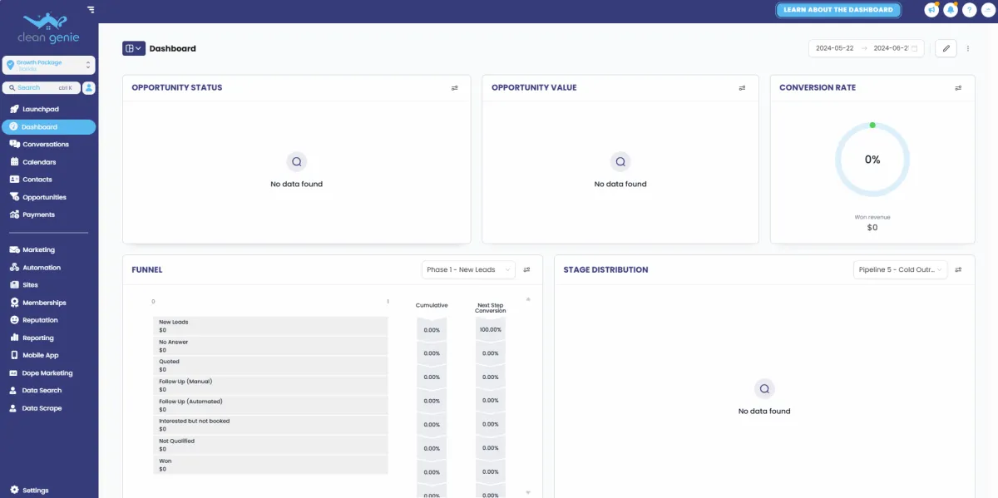
Task: Click the Learn About The Dashboard button
Action: coord(838,10)
